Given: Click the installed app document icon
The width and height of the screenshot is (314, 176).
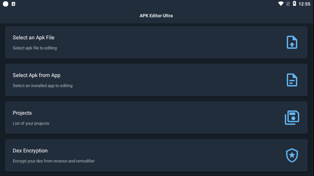Looking at the screenshot, I should (292, 80).
